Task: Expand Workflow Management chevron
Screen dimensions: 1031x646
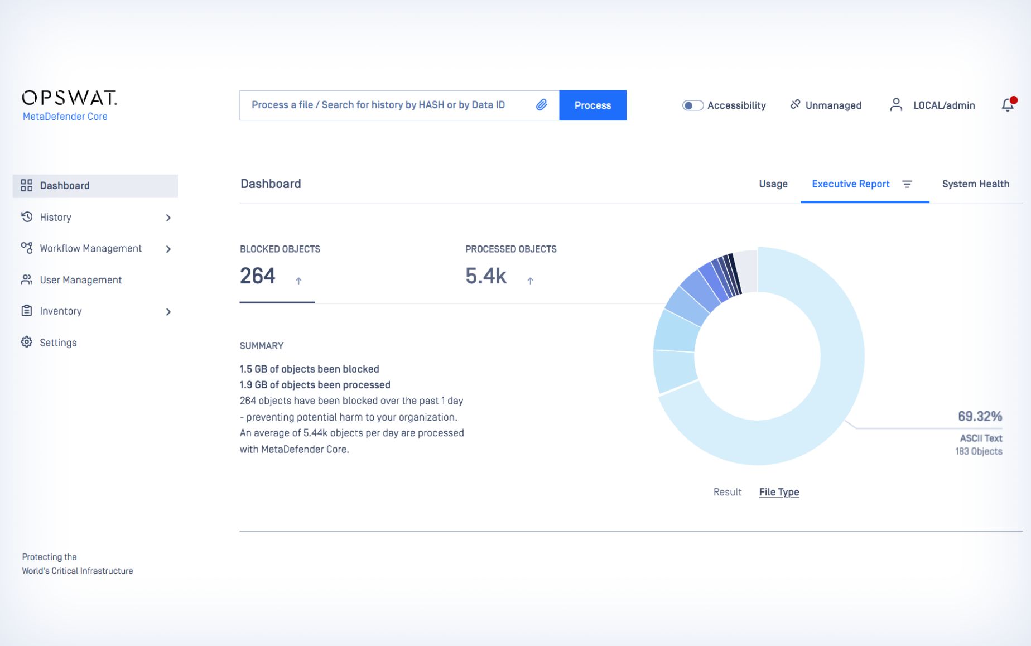Action: (168, 249)
